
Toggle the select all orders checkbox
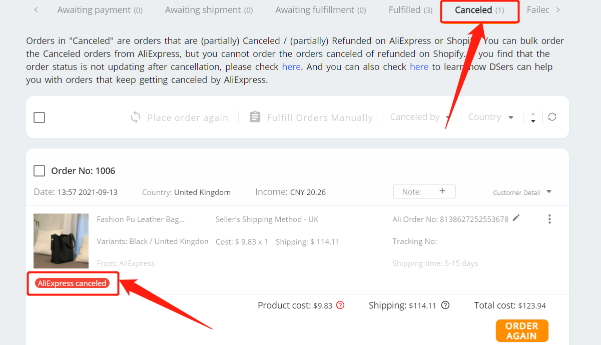point(39,117)
